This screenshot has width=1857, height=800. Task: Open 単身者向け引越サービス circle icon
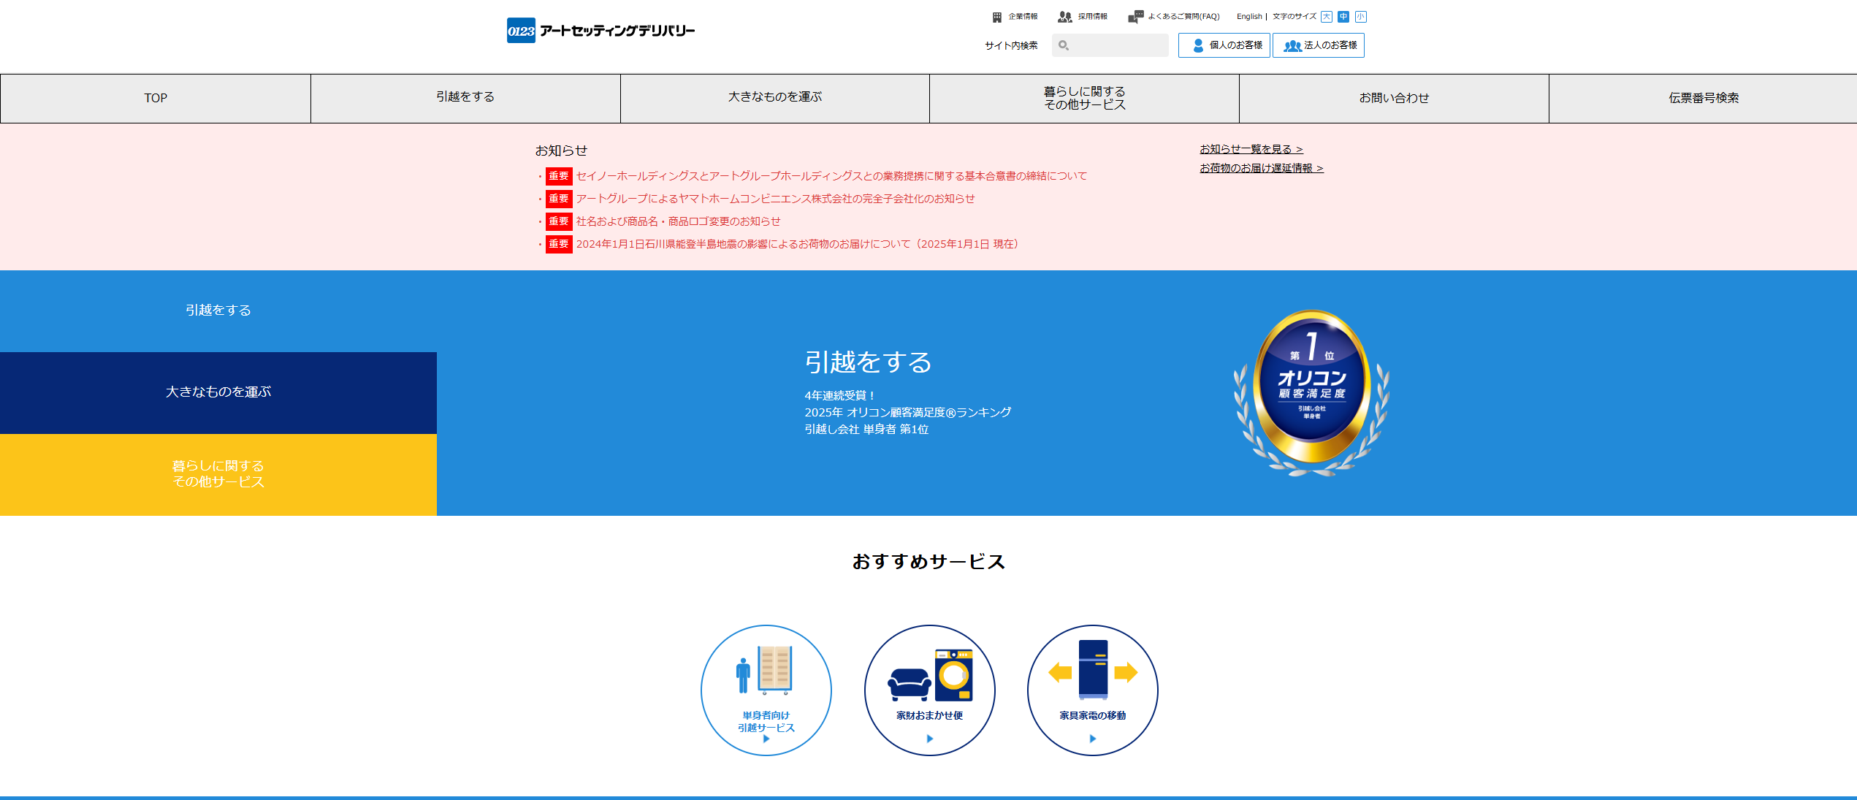coord(766,690)
